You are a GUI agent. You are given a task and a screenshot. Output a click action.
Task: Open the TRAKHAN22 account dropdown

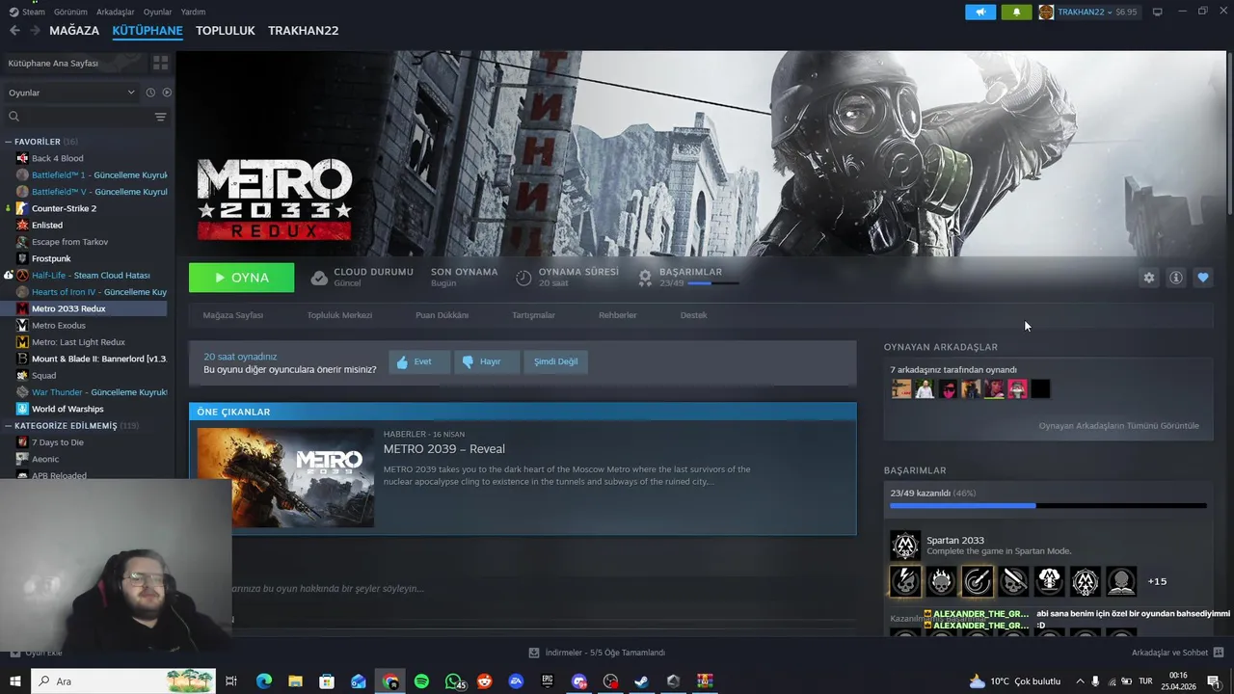point(1087,12)
